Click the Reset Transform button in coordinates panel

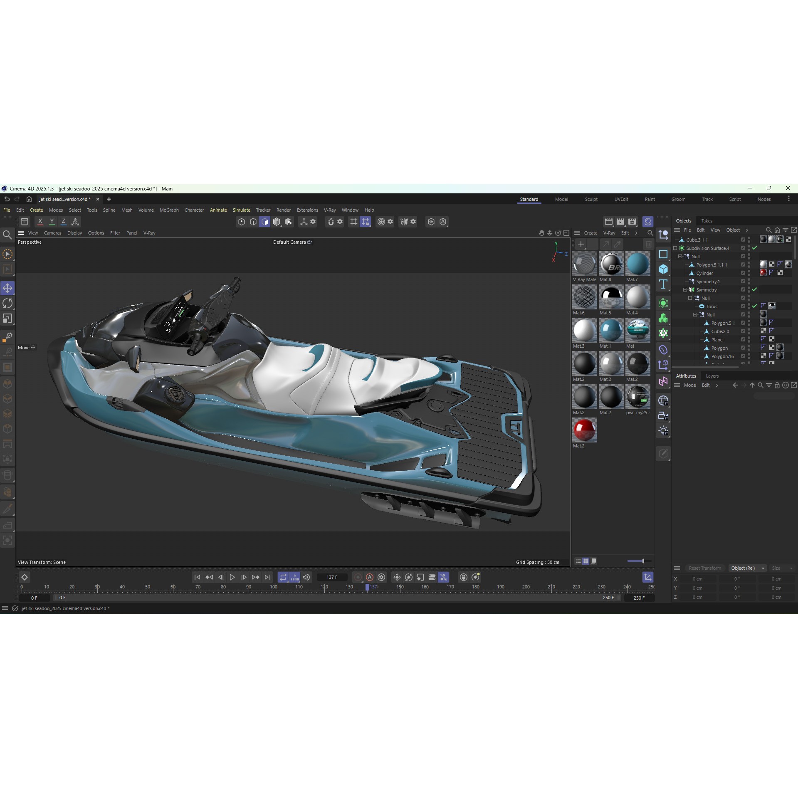pyautogui.click(x=705, y=568)
